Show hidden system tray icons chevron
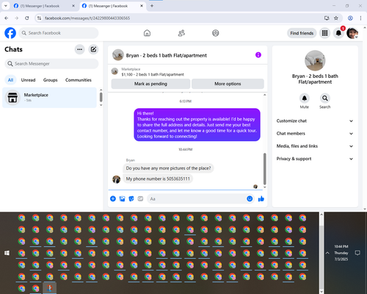367x294 pixels. pos(327,253)
